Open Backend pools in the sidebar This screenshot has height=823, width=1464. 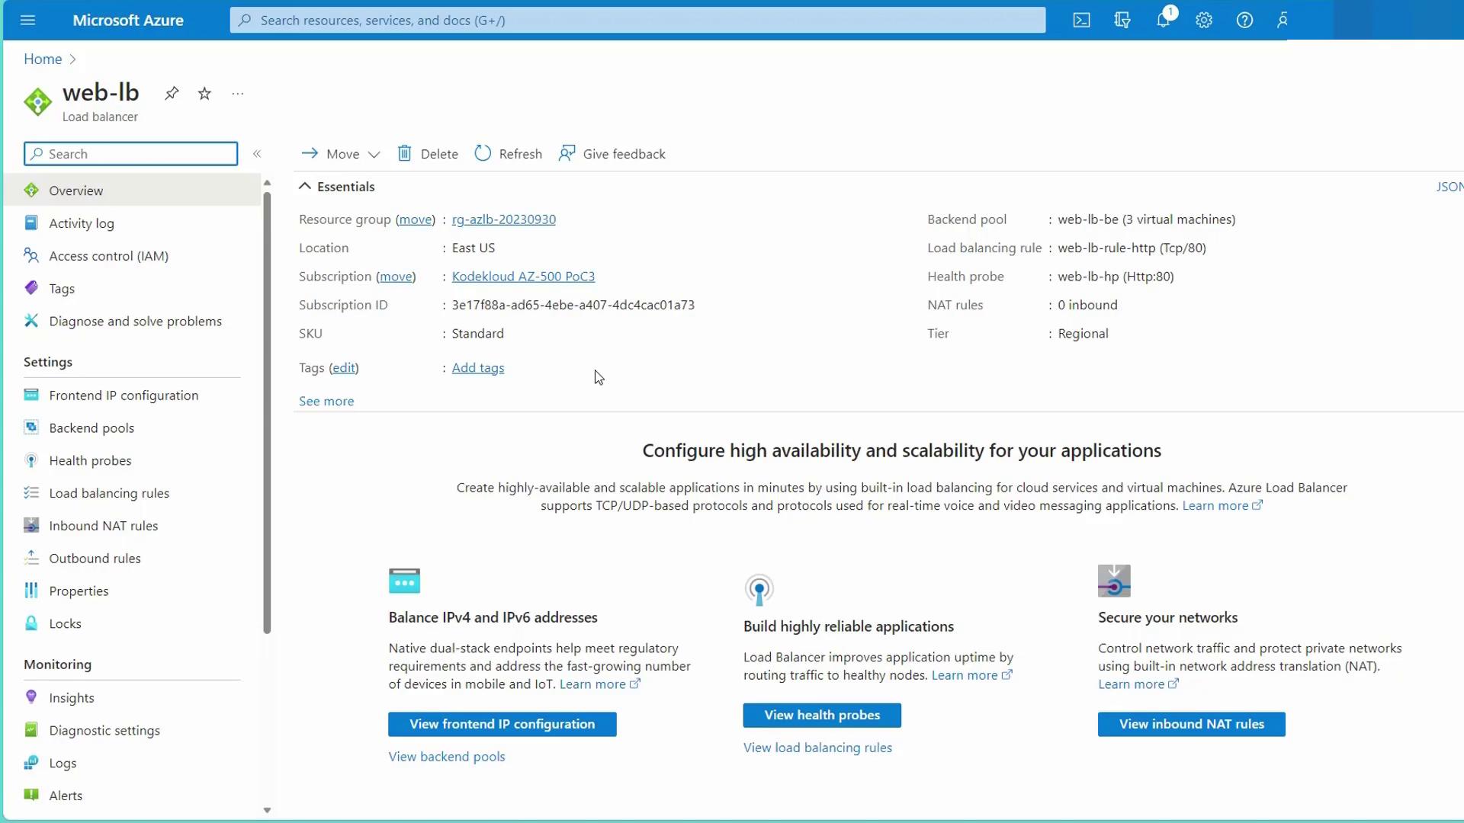coord(91,428)
